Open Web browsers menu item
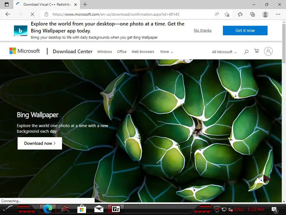Screen dimensions: 286x215 143,52
